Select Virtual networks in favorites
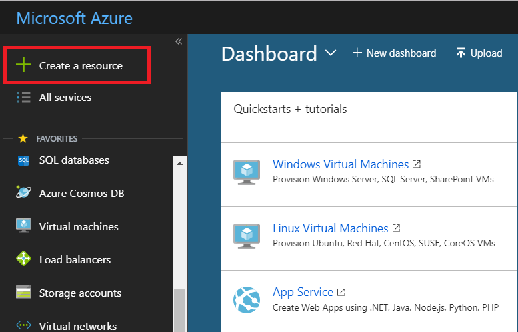Screen dimensions: 518x332 click(x=78, y=326)
